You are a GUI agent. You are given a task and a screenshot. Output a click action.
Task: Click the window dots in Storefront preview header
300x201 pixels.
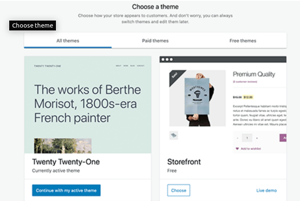tap(167, 59)
